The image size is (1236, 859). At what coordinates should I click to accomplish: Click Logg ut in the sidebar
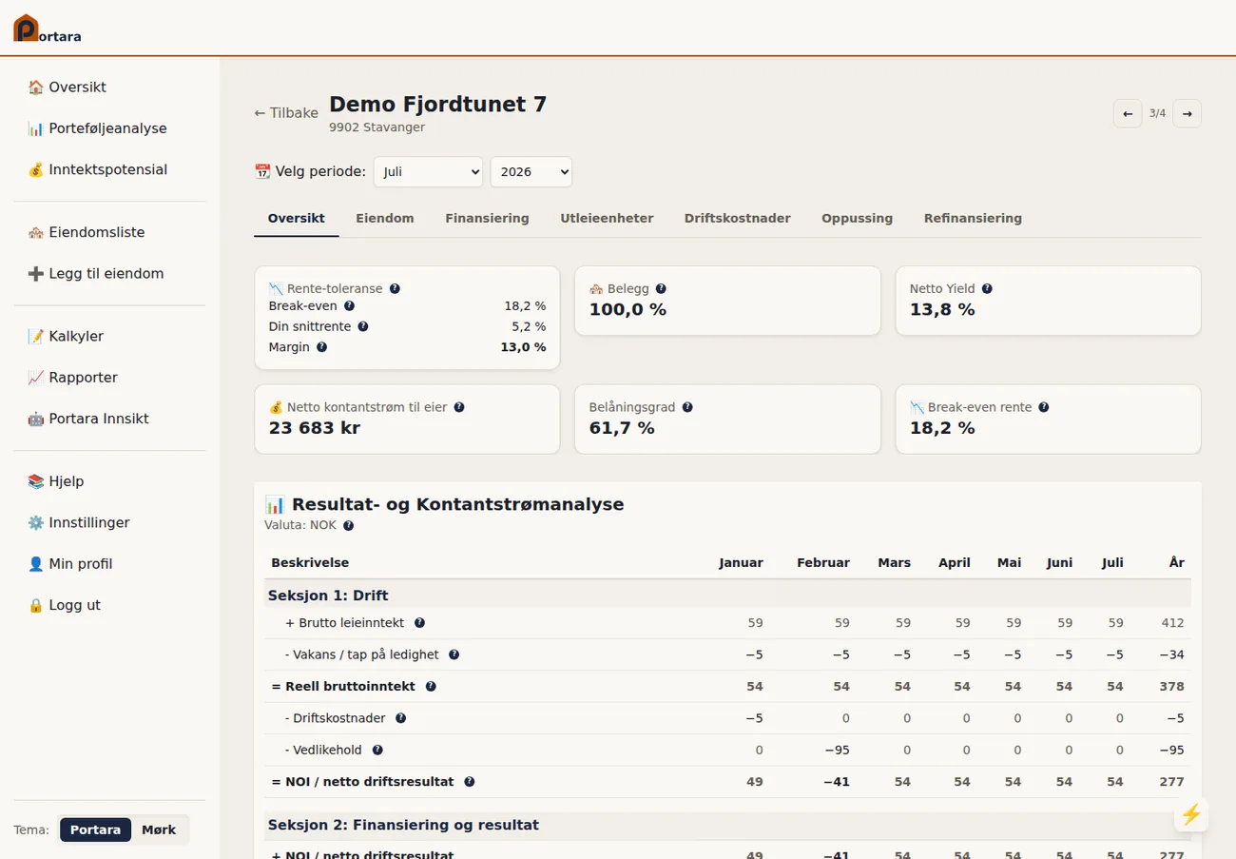click(x=109, y=605)
